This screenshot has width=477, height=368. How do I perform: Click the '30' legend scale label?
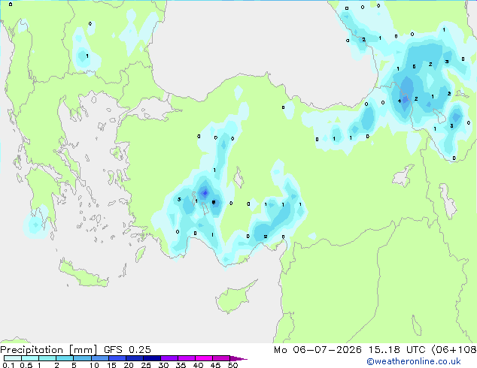163,365
